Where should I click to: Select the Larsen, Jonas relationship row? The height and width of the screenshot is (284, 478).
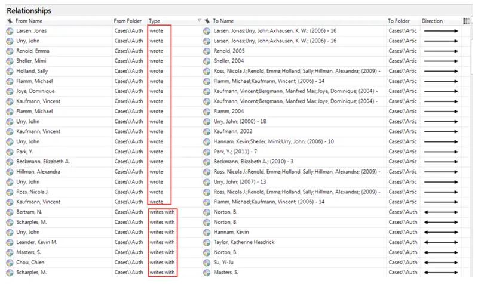[x=234, y=31]
